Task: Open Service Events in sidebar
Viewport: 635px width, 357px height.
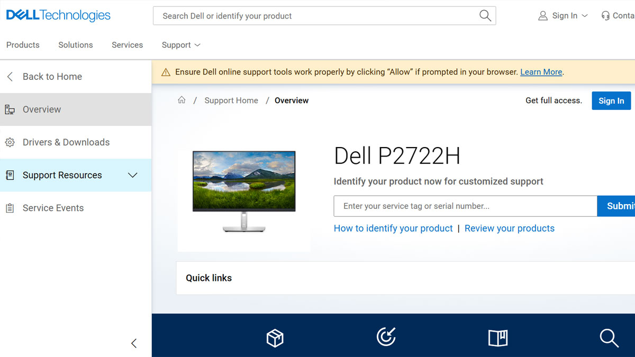Action: 53,208
